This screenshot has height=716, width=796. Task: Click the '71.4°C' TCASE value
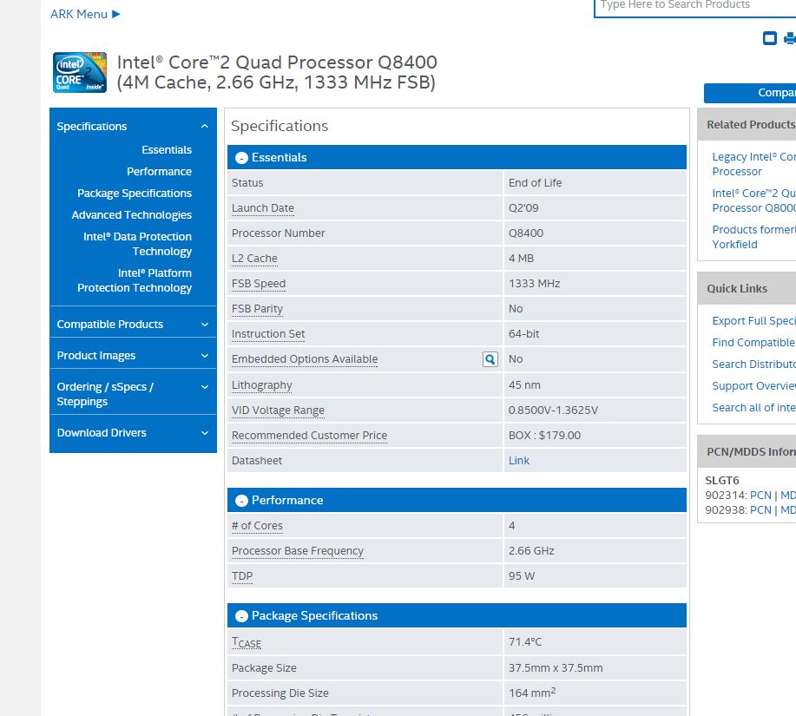click(525, 642)
